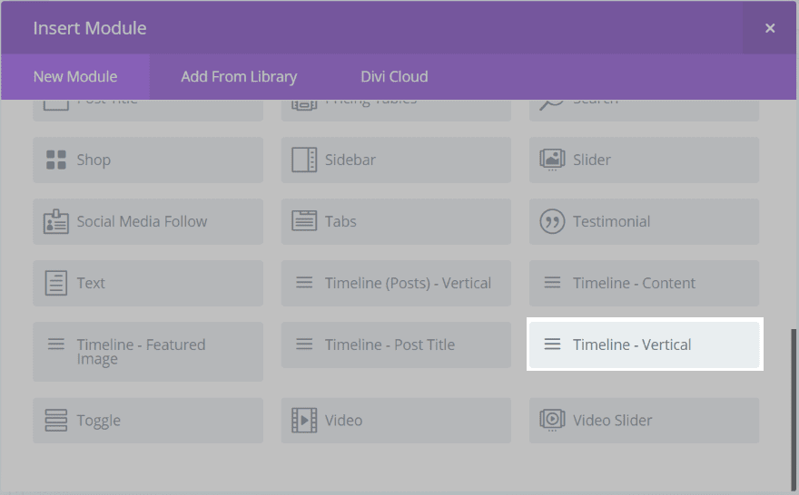Click the Tabs module icon
799x495 pixels.
coord(304,221)
